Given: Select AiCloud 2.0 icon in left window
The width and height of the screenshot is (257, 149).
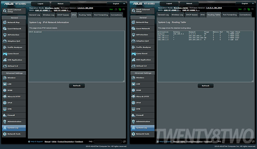Looking at the screenshot, I should [x=5, y=66].
